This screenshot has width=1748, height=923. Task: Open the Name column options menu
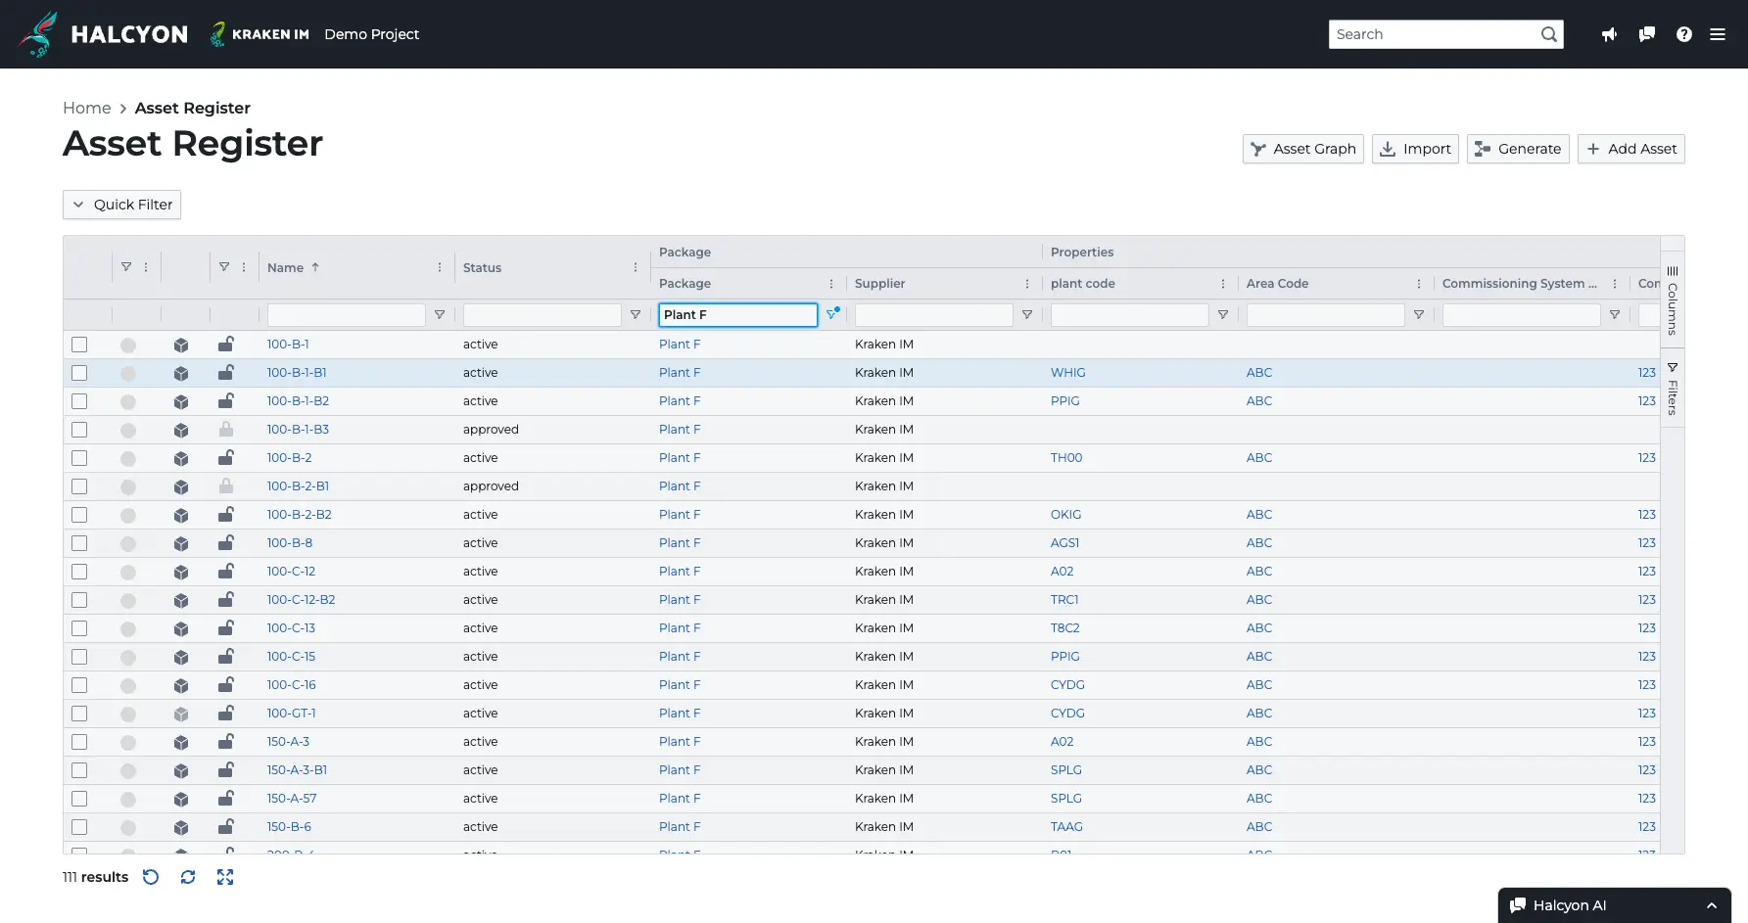[440, 267]
